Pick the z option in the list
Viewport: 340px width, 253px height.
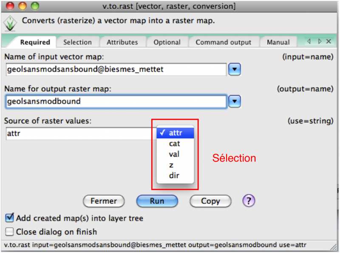(171, 165)
